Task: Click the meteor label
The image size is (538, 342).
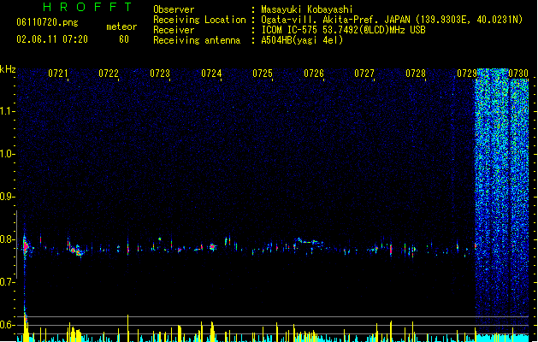Action: pos(121,27)
